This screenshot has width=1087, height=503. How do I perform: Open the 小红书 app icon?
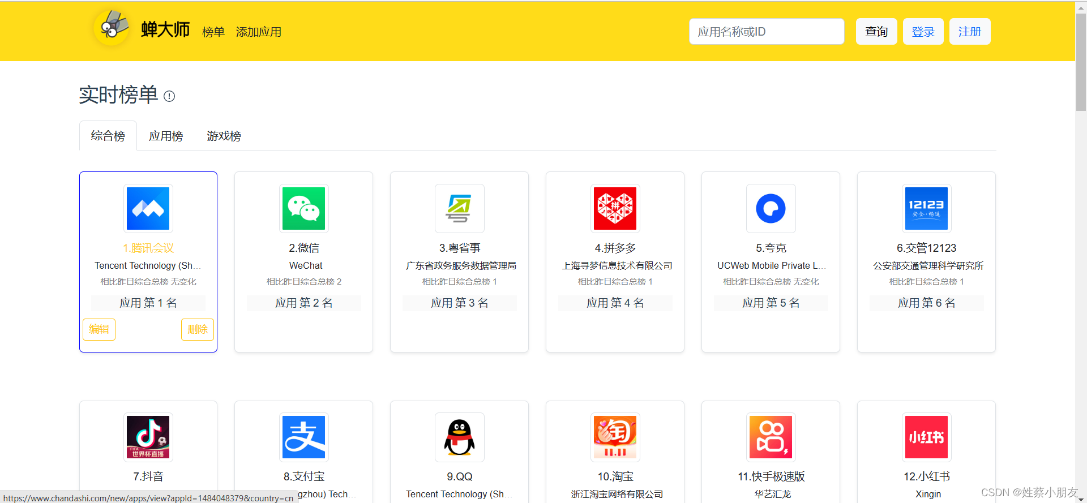pyautogui.click(x=927, y=437)
